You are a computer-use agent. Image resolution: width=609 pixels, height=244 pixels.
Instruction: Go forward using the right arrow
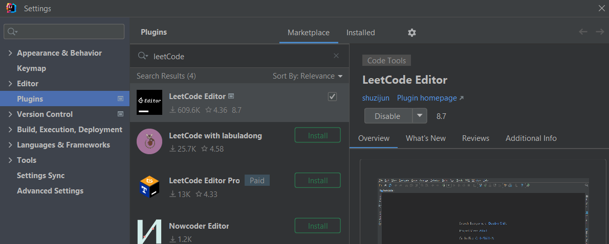pyautogui.click(x=600, y=32)
